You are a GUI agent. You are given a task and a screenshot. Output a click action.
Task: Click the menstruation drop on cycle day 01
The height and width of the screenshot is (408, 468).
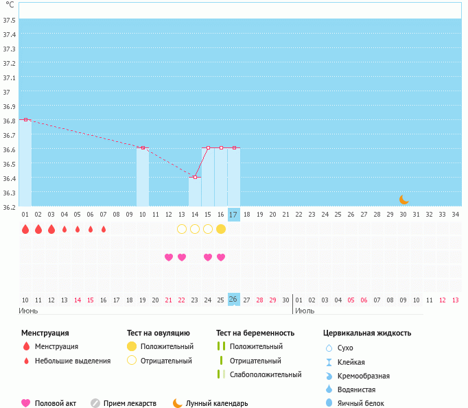coord(25,229)
